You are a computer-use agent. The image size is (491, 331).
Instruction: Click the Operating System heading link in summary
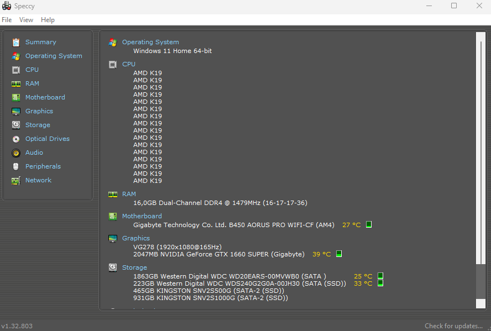pyautogui.click(x=150, y=42)
